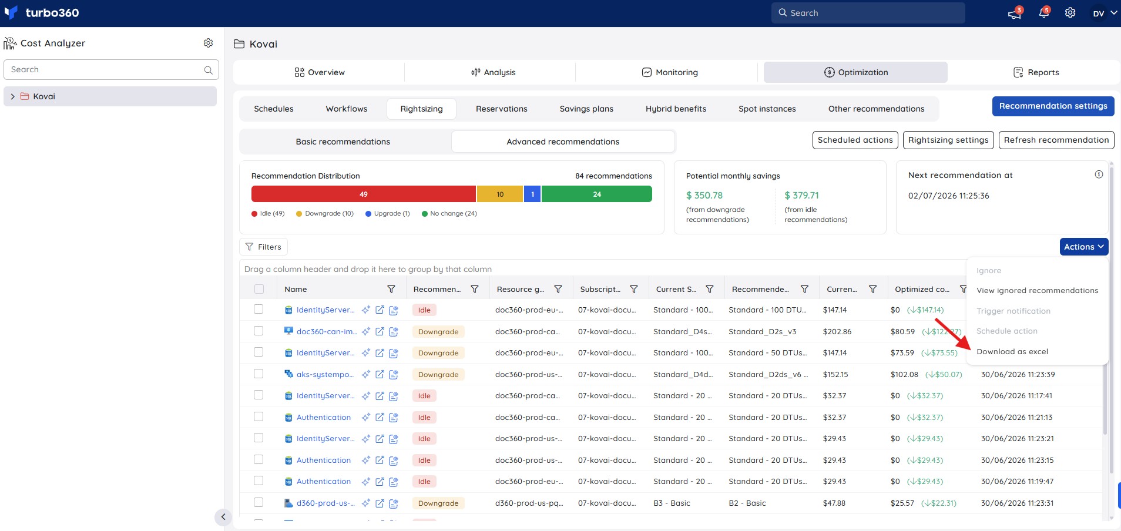Image resolution: width=1121 pixels, height=531 pixels.
Task: Filter the Recommended SKU column
Action: (x=805, y=289)
